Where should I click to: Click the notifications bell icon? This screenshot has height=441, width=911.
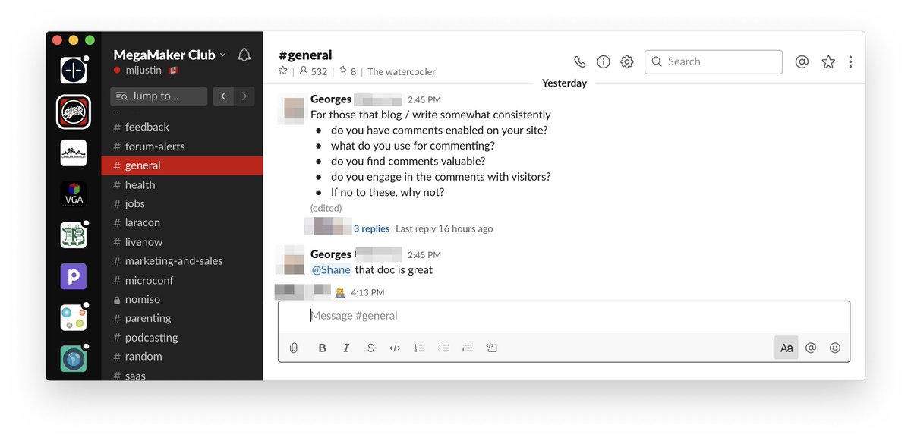244,55
